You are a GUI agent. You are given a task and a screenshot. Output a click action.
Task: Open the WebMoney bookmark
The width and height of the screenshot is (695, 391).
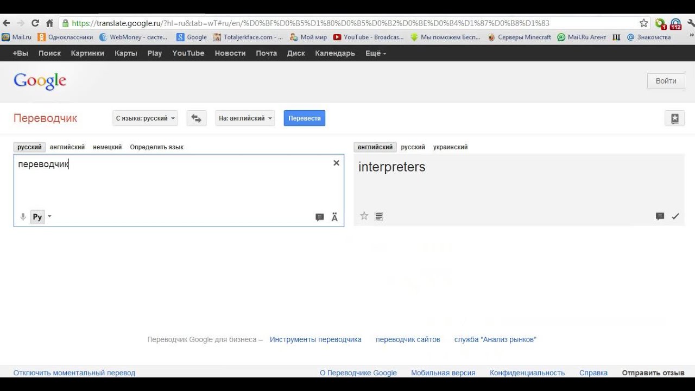click(x=134, y=37)
